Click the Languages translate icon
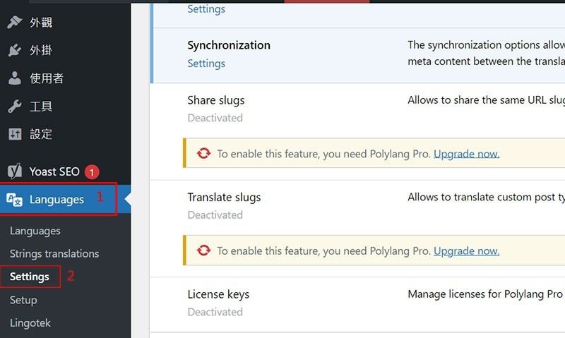Viewport: 565px width, 338px height. tap(14, 200)
